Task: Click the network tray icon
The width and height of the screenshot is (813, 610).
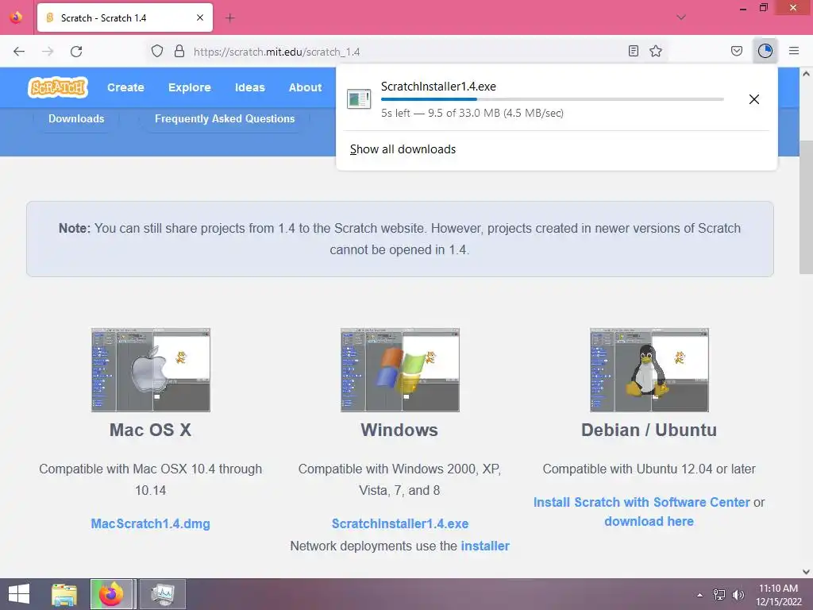Action: tap(719, 595)
